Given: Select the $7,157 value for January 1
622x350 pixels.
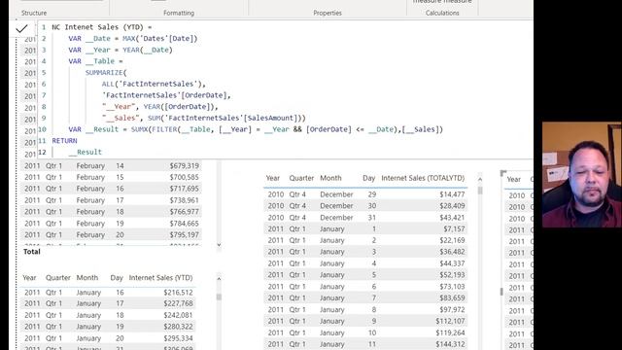Looking at the screenshot, I should pyautogui.click(x=454, y=229).
